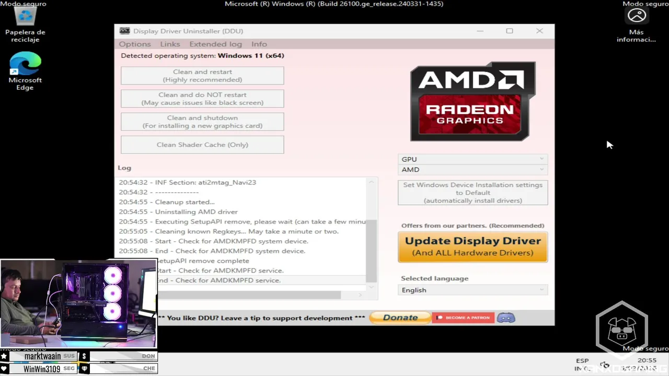Screen dimensions: 669x376
Task: Open the Microsoft Edge desktop icon
Action: click(x=25, y=72)
